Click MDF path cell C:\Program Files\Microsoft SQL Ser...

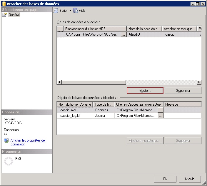point(92,34)
